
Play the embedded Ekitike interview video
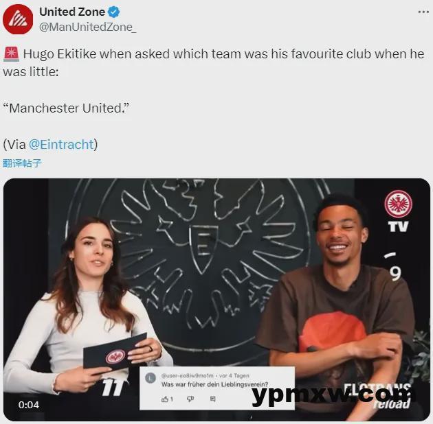click(216, 299)
